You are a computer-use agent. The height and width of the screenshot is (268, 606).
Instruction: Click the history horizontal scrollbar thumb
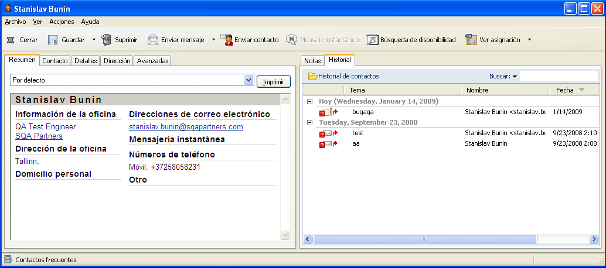click(x=425, y=239)
